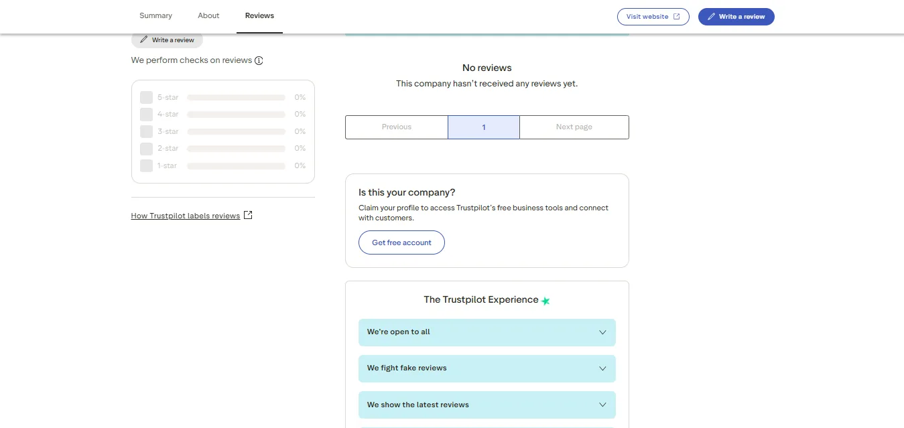The height and width of the screenshot is (428, 904).
Task: Click the blue Write a review button
Action: 736,17
